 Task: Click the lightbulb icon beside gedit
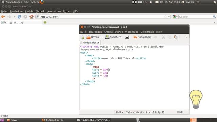(x=196, y=99)
